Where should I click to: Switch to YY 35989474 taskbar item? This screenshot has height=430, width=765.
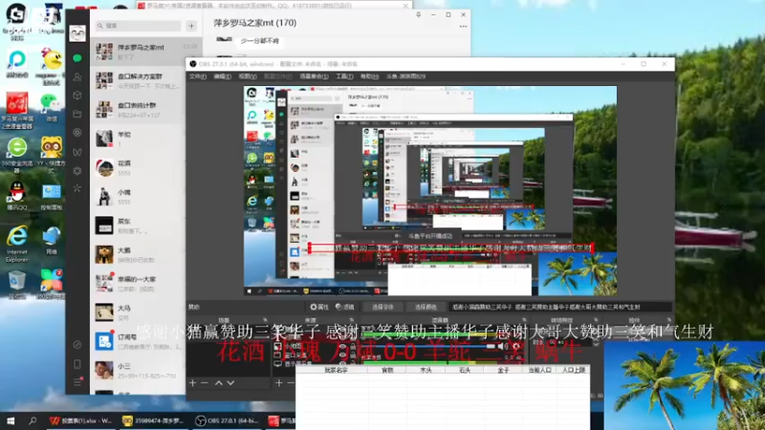click(153, 420)
